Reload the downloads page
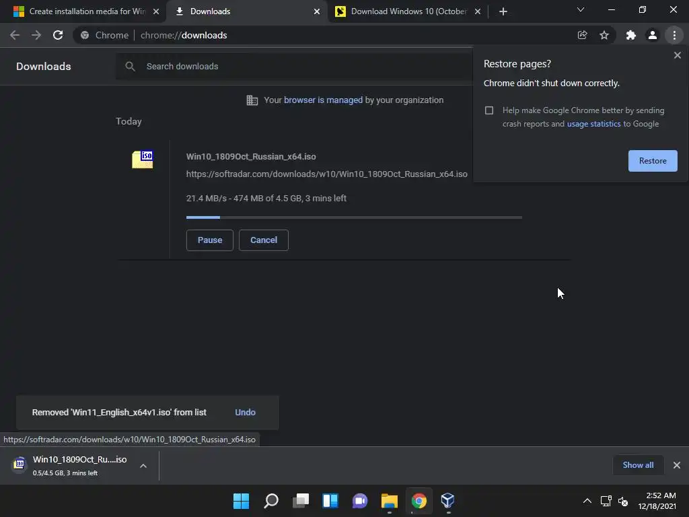This screenshot has width=689, height=517. [x=58, y=35]
